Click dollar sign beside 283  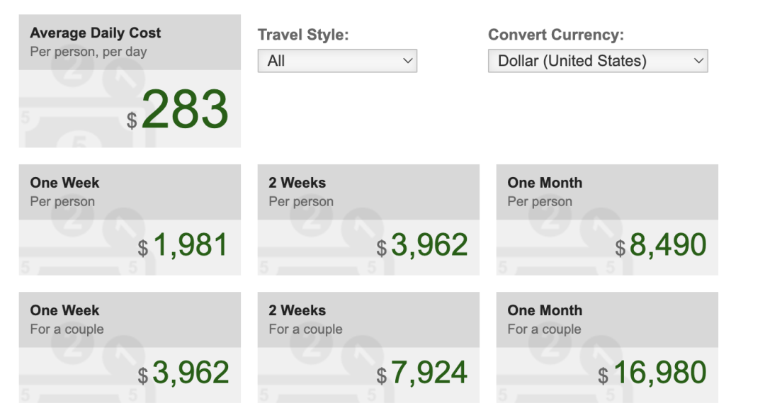[x=132, y=120]
